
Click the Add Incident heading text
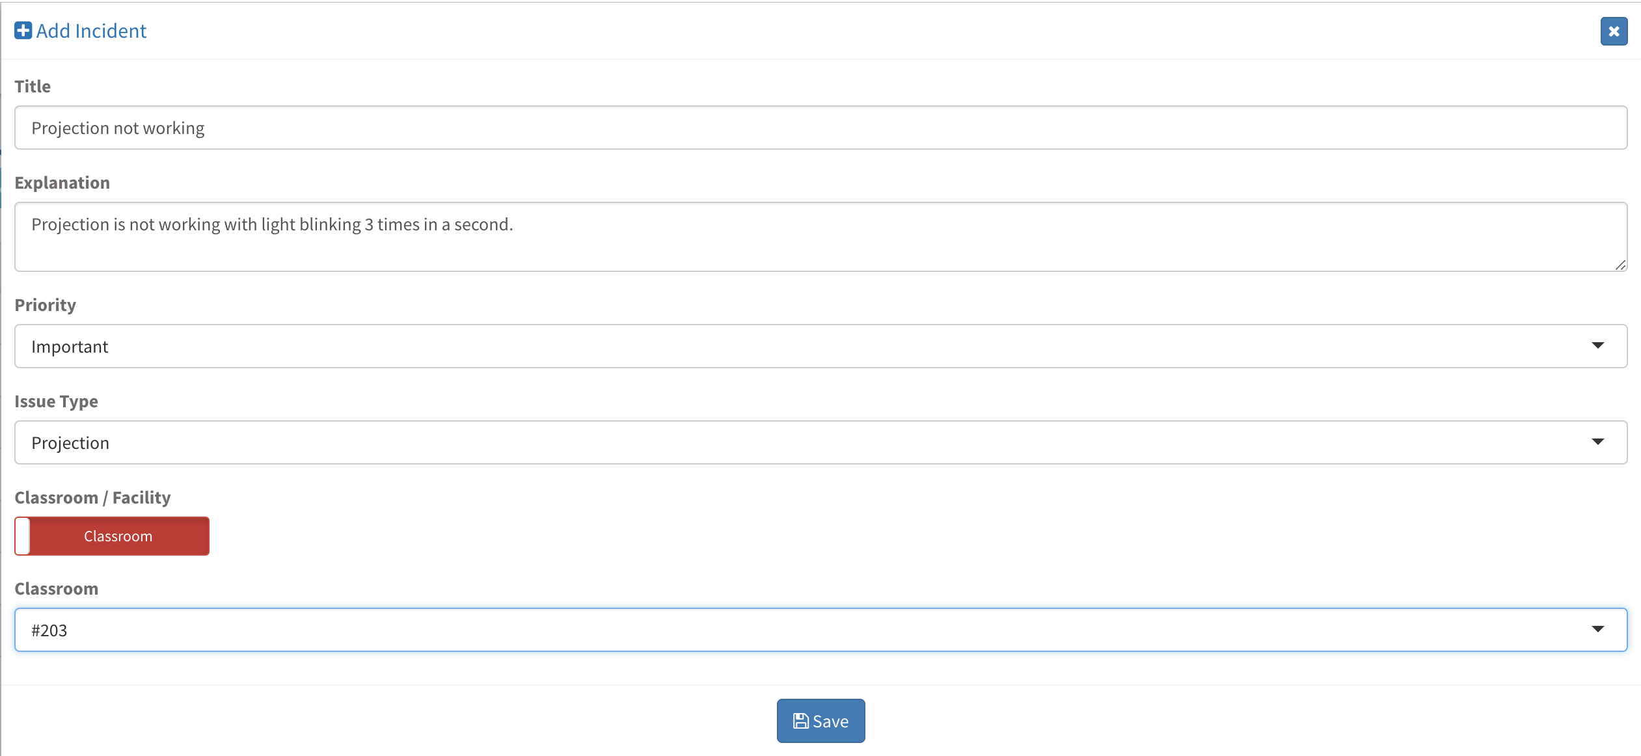(91, 31)
